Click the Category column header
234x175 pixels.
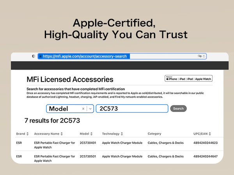154,134
